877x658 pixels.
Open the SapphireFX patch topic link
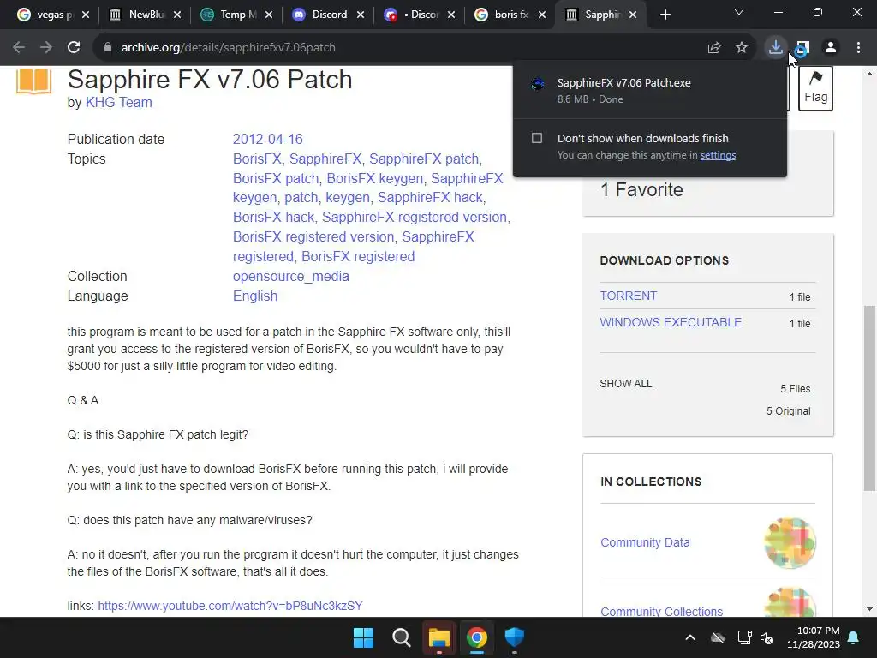tap(424, 159)
